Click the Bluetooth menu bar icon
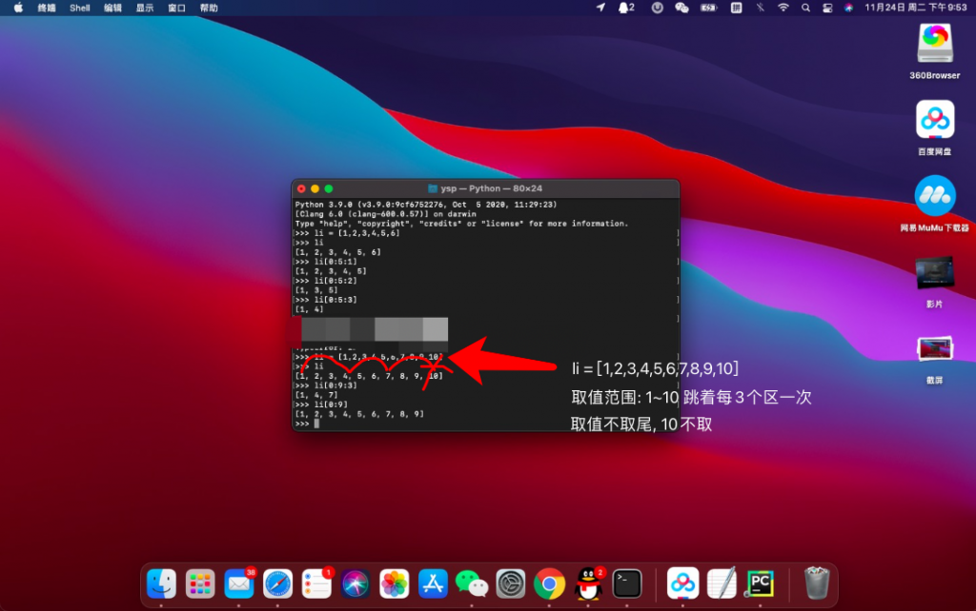This screenshot has height=611, width=976. (760, 8)
